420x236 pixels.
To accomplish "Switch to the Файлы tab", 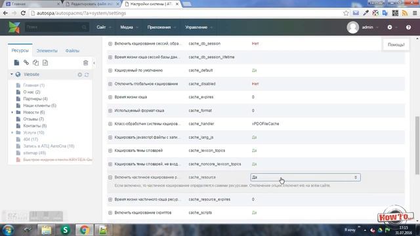I will [x=72, y=50].
